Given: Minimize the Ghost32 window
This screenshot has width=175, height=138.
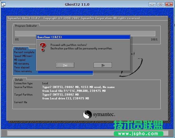Looking at the screenshot, I should 153,4.
